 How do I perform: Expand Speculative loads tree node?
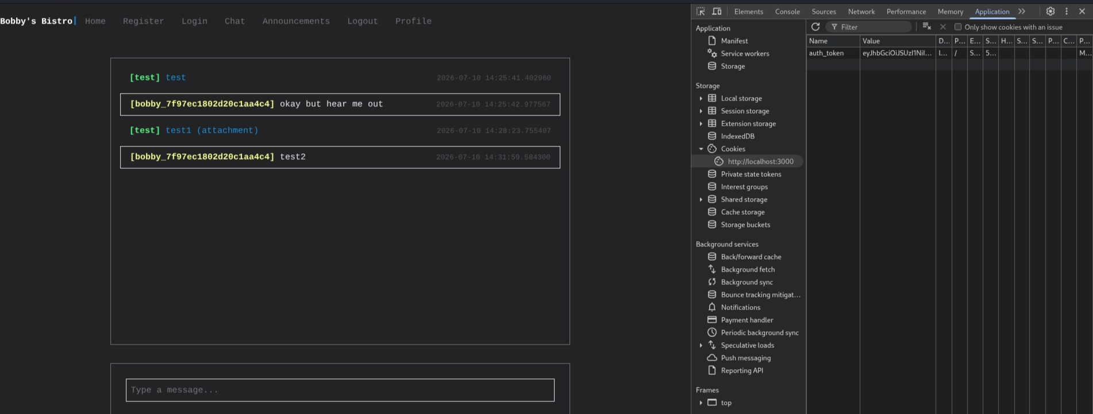click(x=701, y=345)
